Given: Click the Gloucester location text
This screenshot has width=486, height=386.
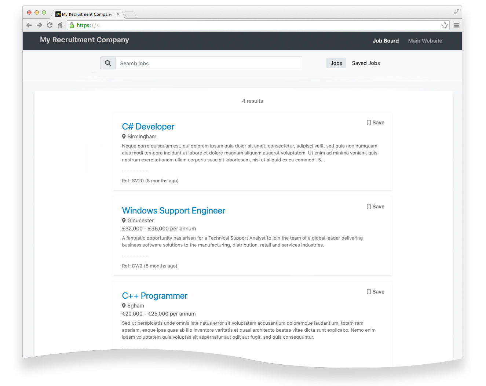Looking at the screenshot, I should click(140, 221).
